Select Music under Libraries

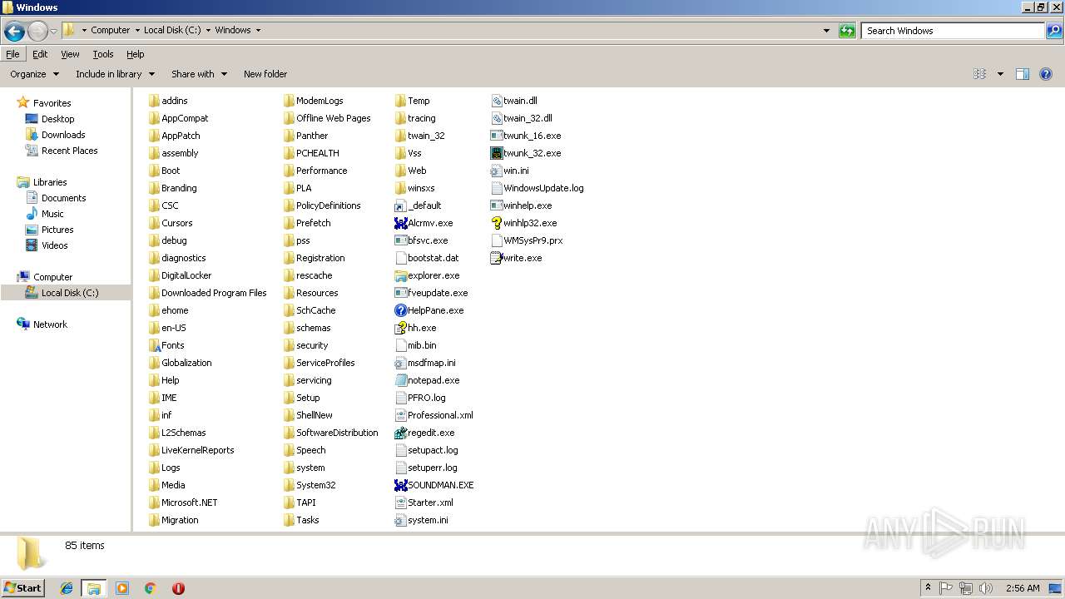tap(52, 214)
